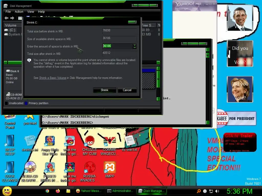Click Cancel in Shrink C: dialog
262x196 pixels.
(127, 90)
